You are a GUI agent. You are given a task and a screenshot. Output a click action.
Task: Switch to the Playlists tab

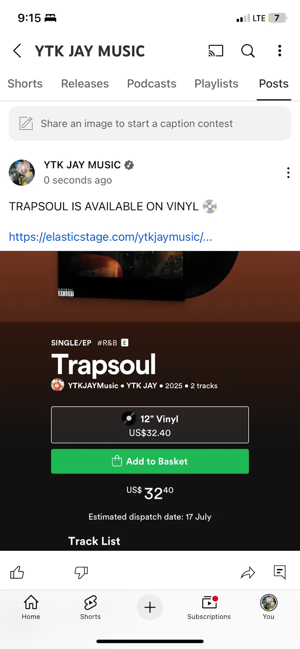[216, 84]
